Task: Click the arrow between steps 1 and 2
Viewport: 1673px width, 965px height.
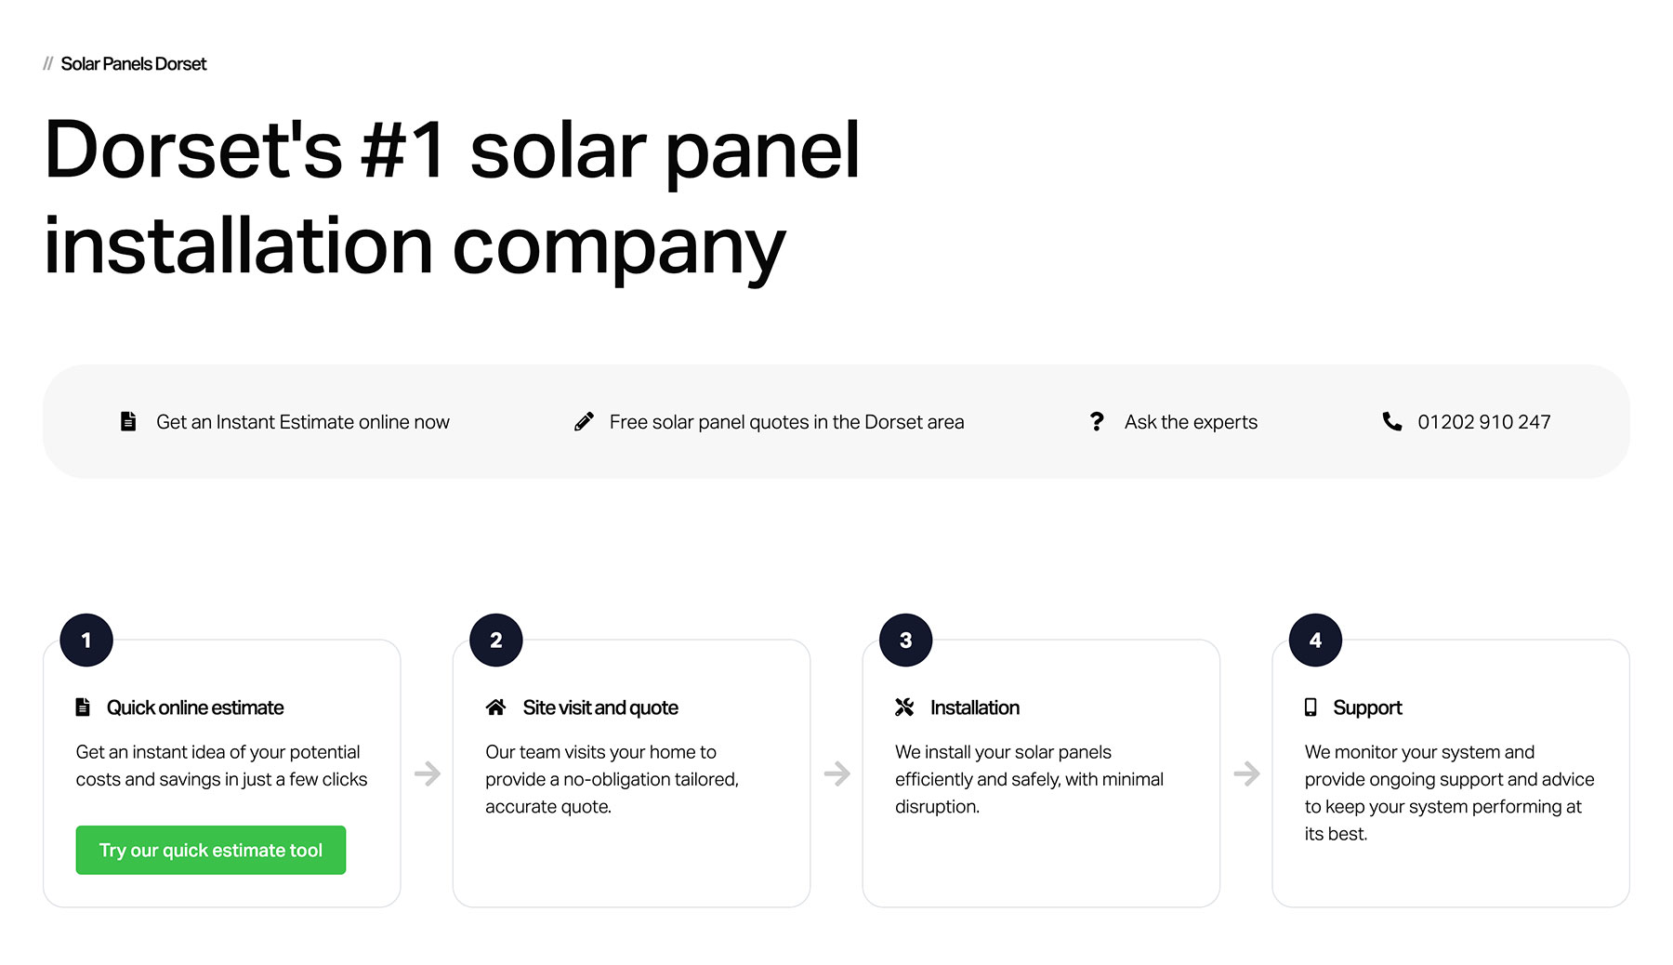Action: [427, 772]
